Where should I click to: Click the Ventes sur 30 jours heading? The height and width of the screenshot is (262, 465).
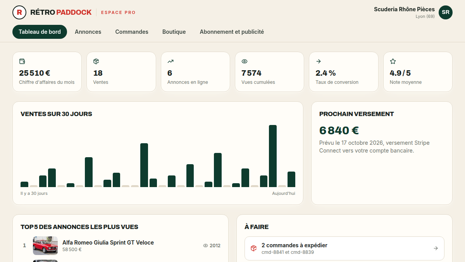56,114
